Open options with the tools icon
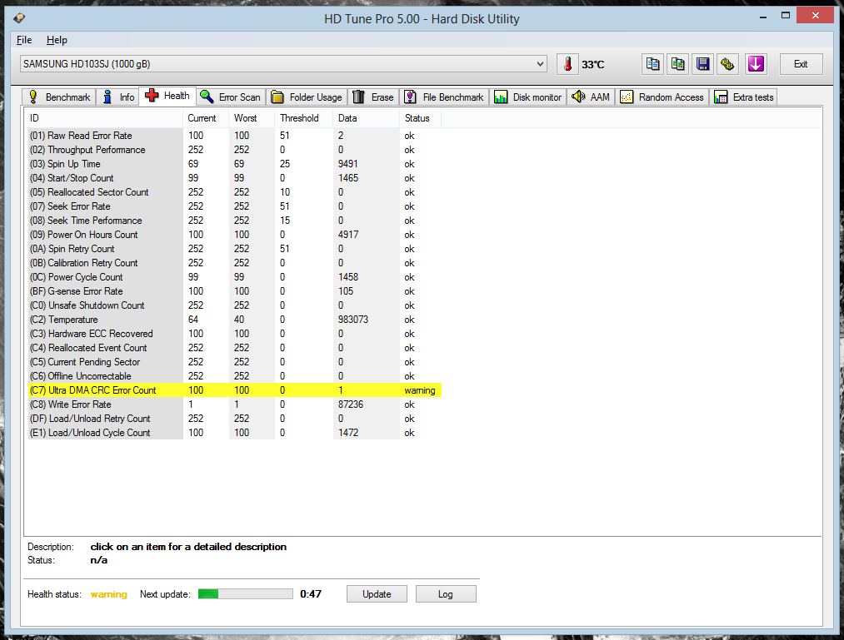This screenshot has width=844, height=640. click(x=727, y=64)
